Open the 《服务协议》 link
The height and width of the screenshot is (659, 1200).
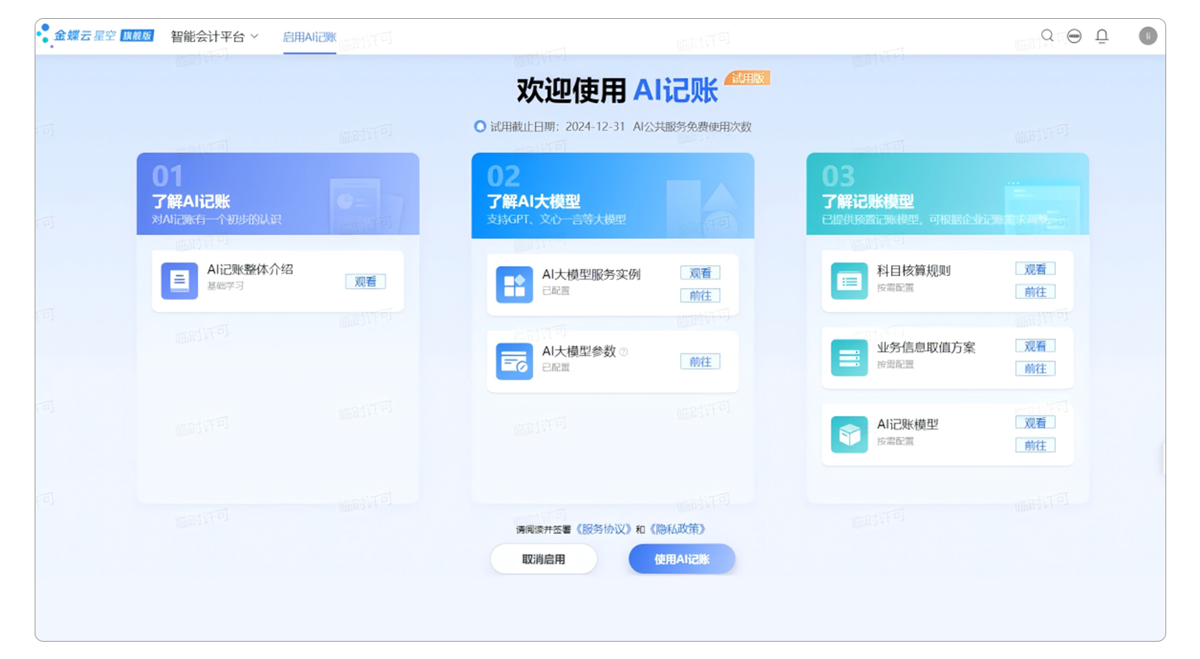pyautogui.click(x=604, y=529)
